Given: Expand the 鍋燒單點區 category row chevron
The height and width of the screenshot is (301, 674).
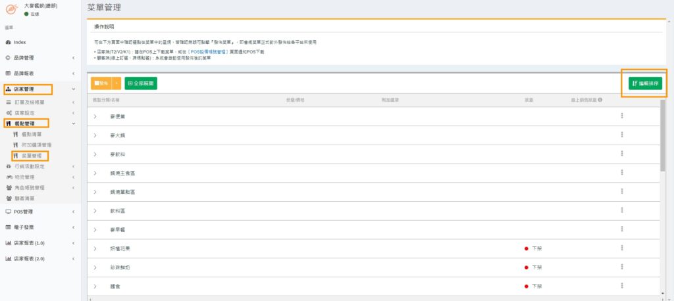Looking at the screenshot, I should (95, 192).
